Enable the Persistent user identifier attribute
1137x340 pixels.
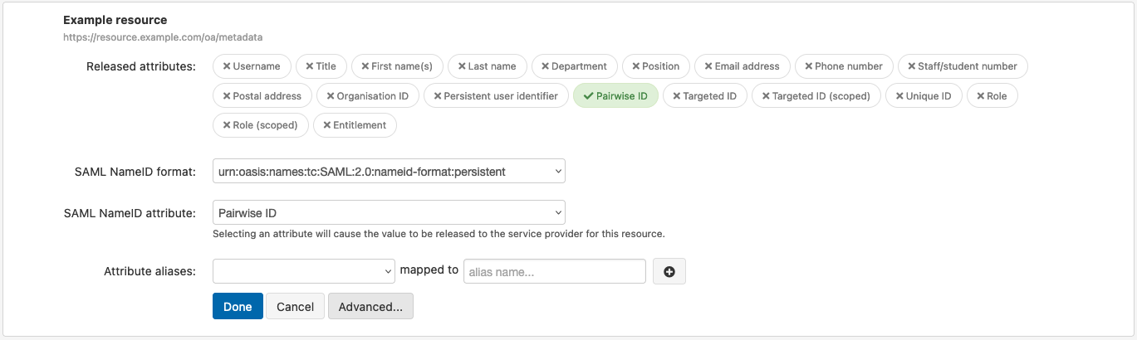point(496,96)
